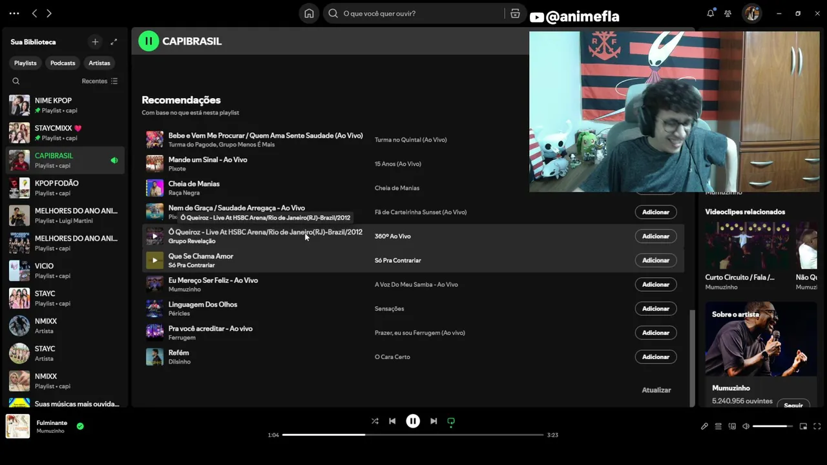Open the three-dots app menu
The image size is (827, 465).
pos(14,14)
